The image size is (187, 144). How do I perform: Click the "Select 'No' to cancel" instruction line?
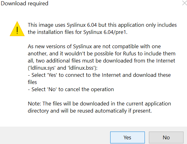point(71,89)
